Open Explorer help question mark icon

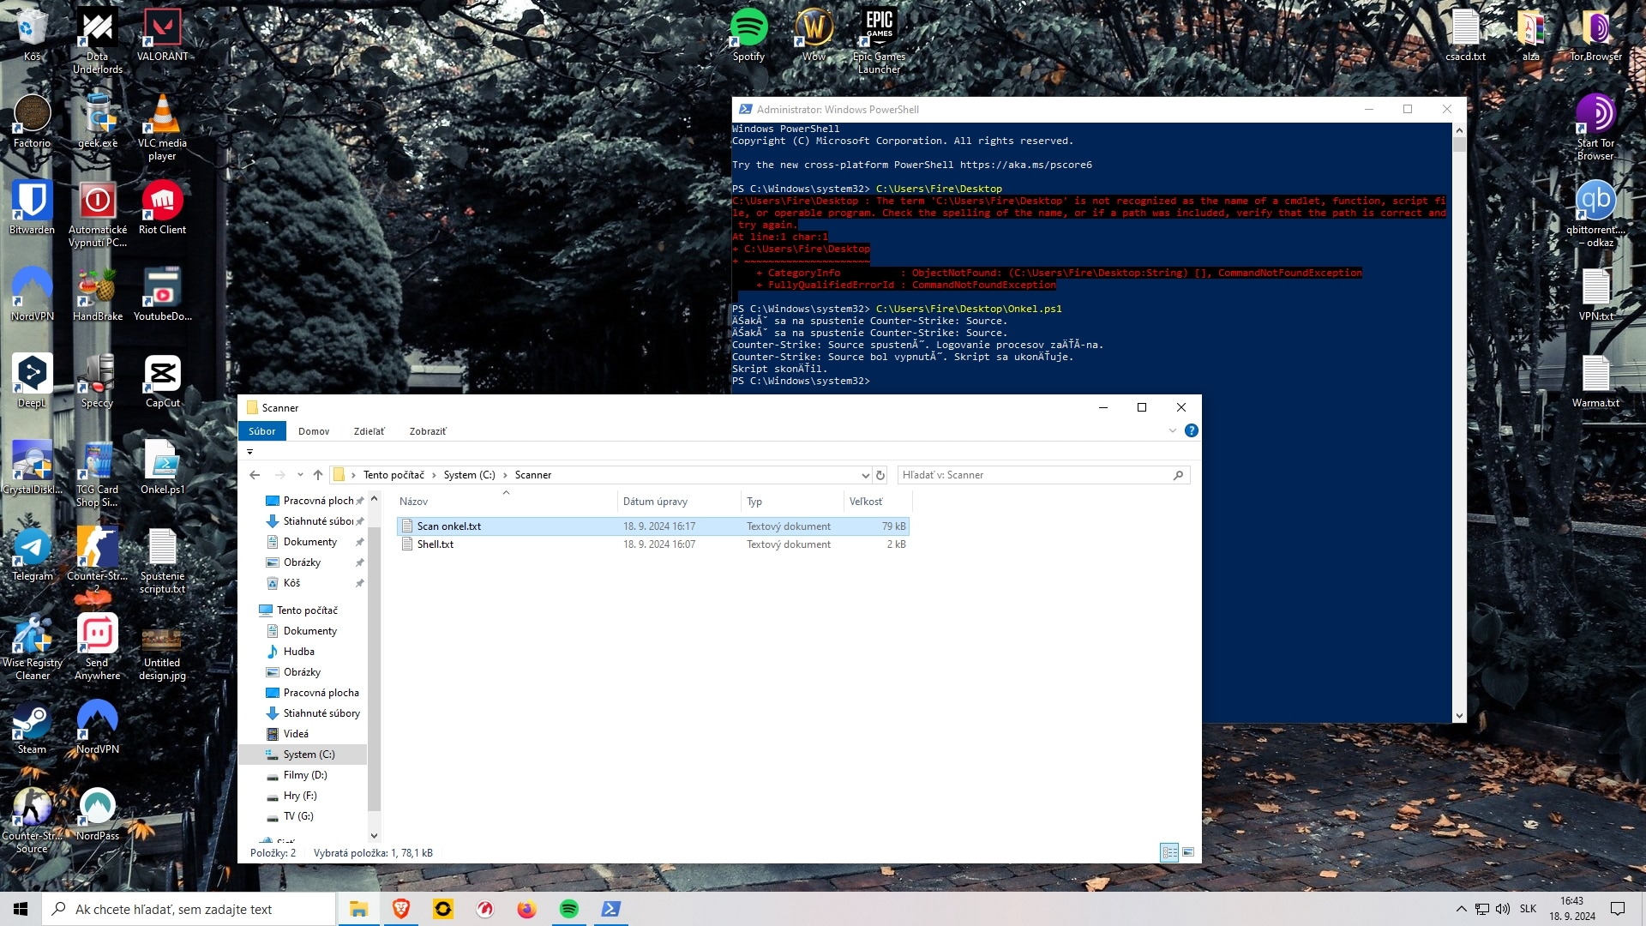pos(1191,431)
